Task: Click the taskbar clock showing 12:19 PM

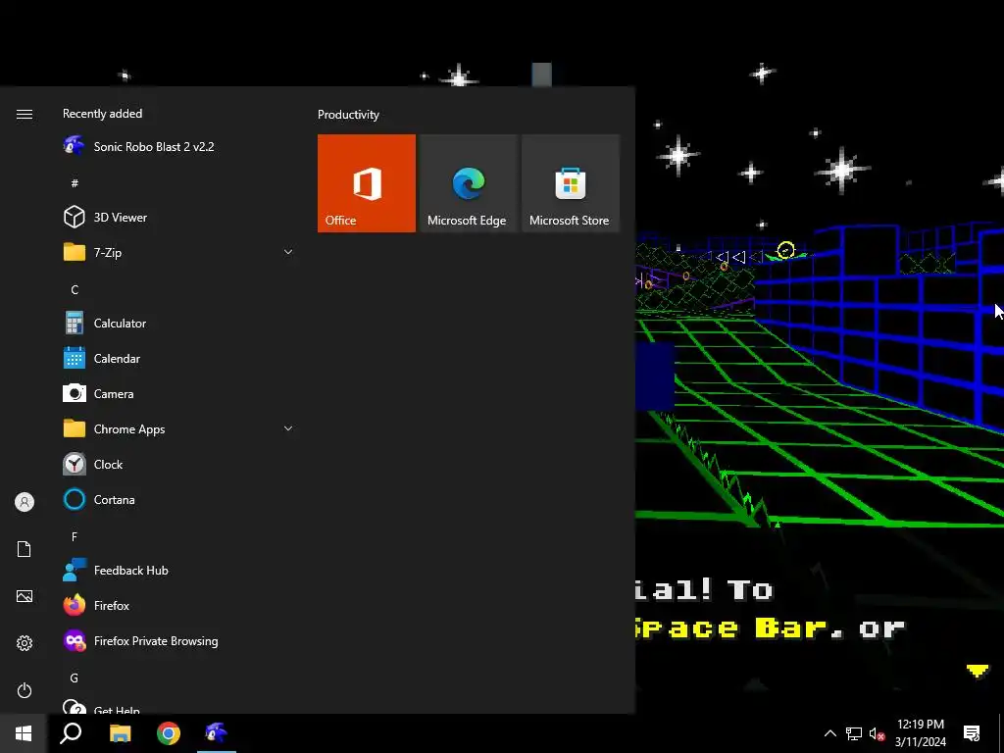Action: click(920, 733)
